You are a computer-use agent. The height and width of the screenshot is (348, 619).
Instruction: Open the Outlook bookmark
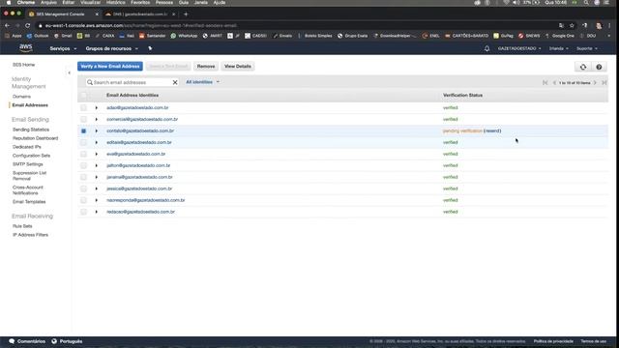tap(38, 36)
